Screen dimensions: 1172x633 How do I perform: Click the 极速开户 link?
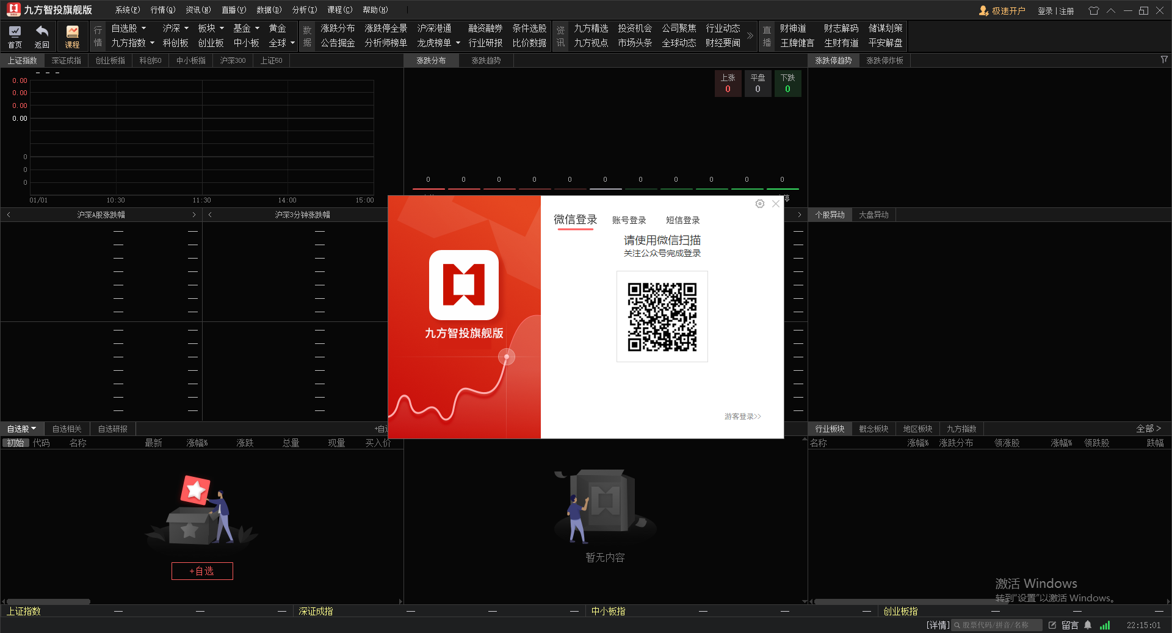coord(1008,11)
